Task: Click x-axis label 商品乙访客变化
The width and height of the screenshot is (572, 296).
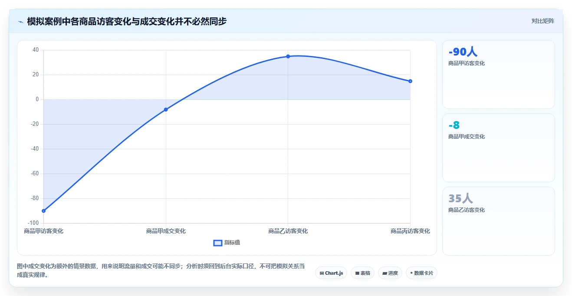Action: [x=288, y=231]
